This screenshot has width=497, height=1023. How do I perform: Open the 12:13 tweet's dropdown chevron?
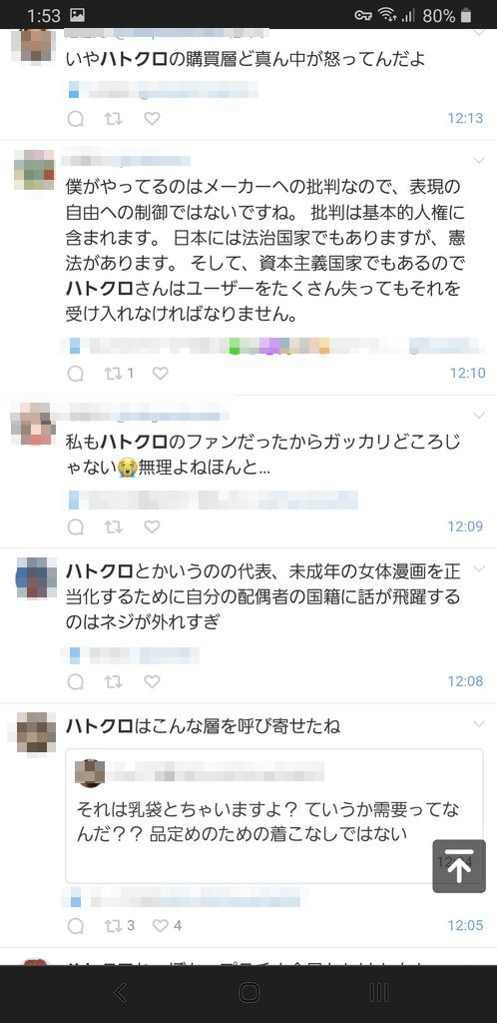tap(479, 32)
